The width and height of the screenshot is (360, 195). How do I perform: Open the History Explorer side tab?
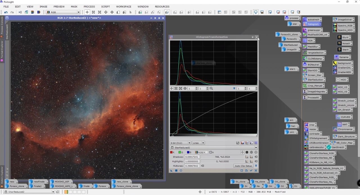coord(2,177)
